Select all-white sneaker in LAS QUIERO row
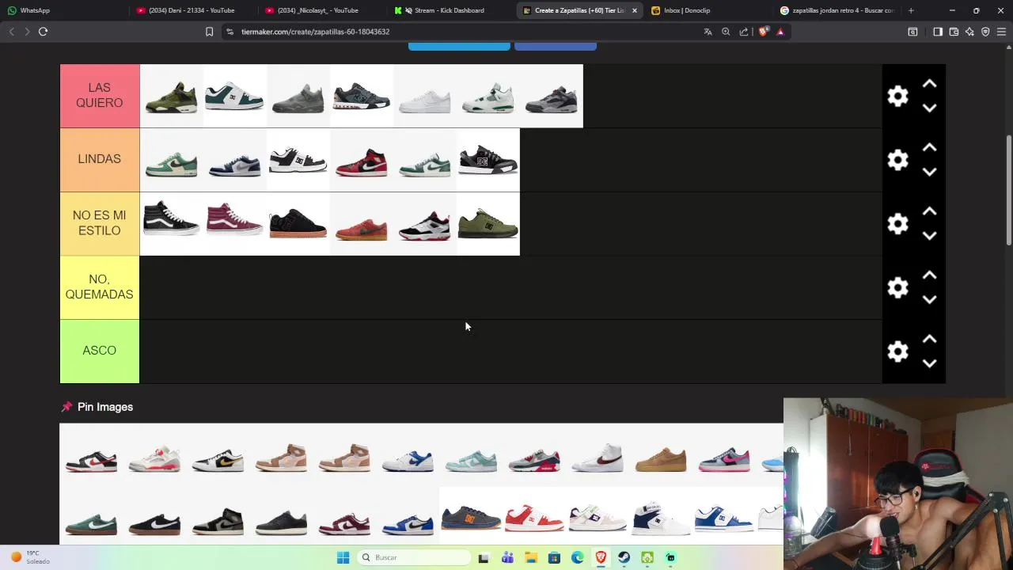Viewport: 1013px width, 570px height. pyautogui.click(x=425, y=96)
